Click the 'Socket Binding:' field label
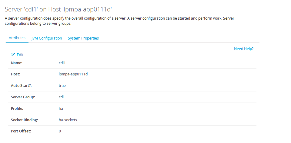This screenshot has height=143, width=291. 24,120
